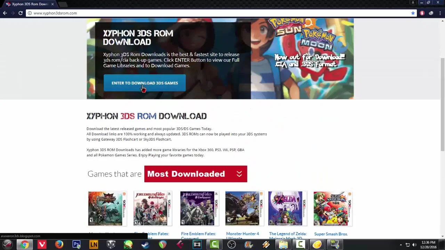Open the Most Downloaded dropdown
The height and width of the screenshot is (250, 445).
click(x=196, y=174)
